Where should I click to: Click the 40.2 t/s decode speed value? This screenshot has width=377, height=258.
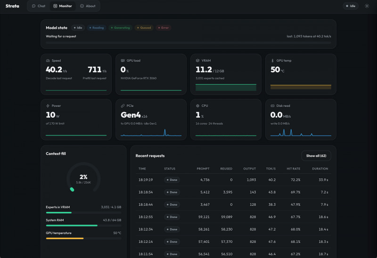(56, 70)
